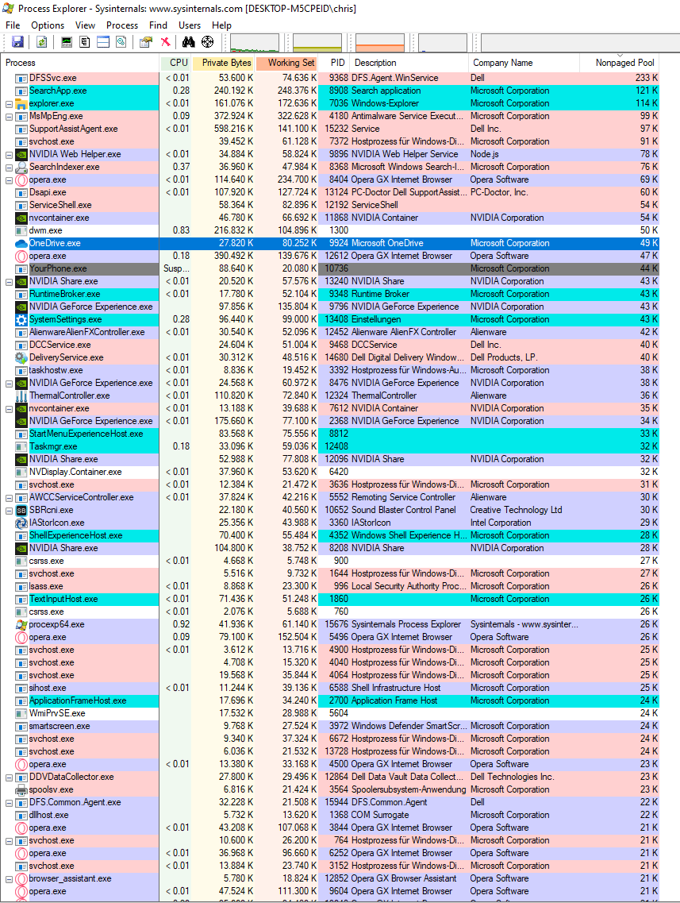Open the Help menu

pos(221,25)
